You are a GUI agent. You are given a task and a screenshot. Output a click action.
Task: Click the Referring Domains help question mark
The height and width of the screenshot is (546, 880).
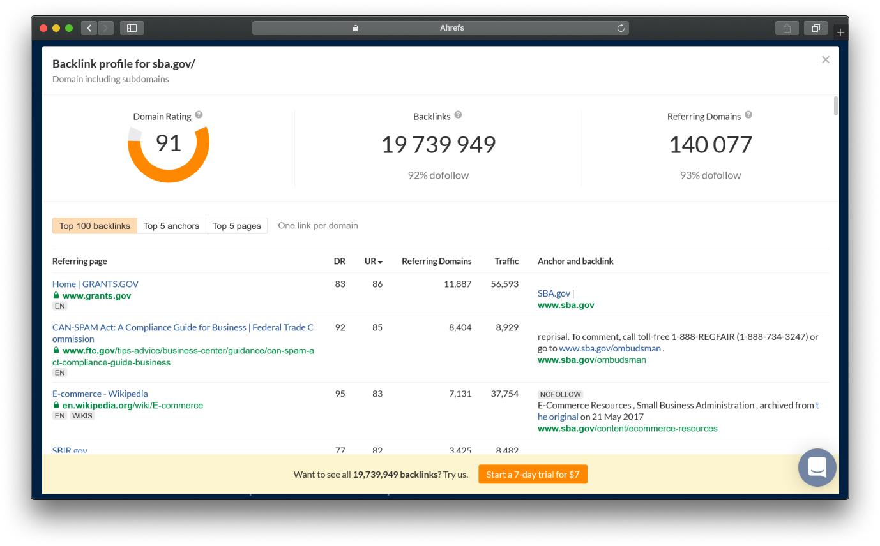tap(748, 115)
